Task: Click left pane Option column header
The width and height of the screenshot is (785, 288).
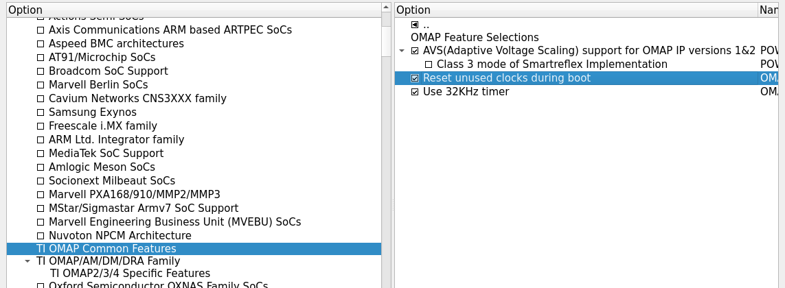Action: [192, 10]
